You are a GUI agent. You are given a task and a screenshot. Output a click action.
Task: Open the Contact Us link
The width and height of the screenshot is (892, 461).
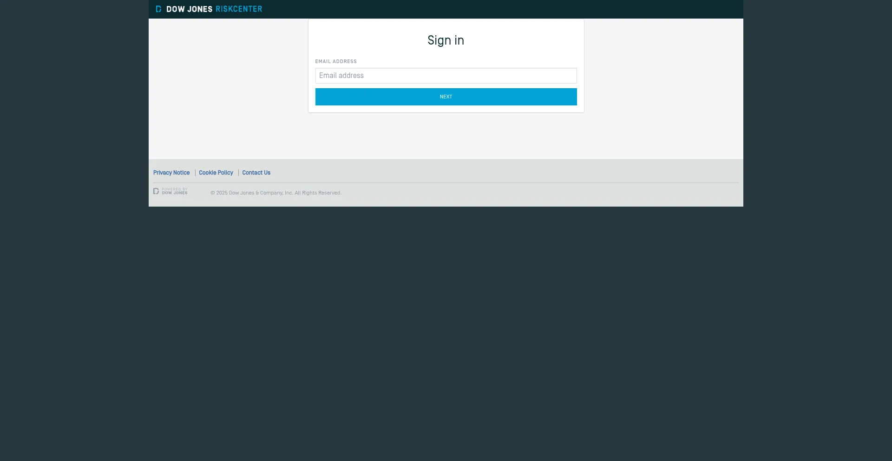coord(256,173)
